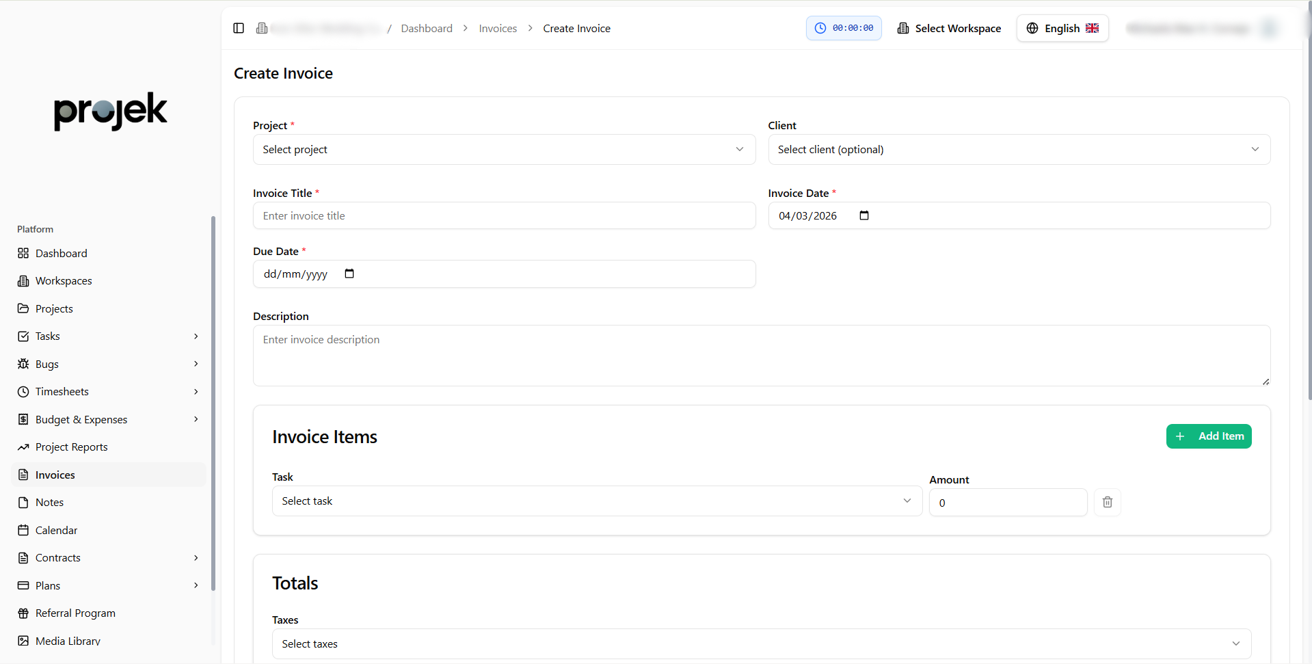The width and height of the screenshot is (1312, 664).
Task: Toggle the sidebar panel icon
Action: point(239,28)
